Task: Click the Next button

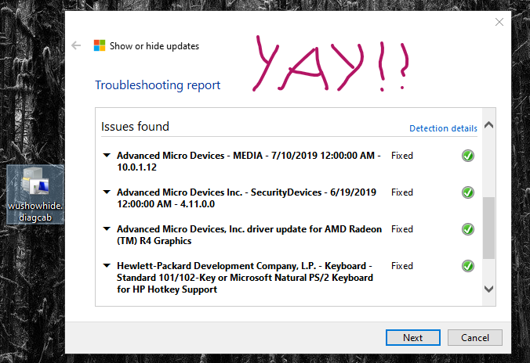Action: coord(412,337)
